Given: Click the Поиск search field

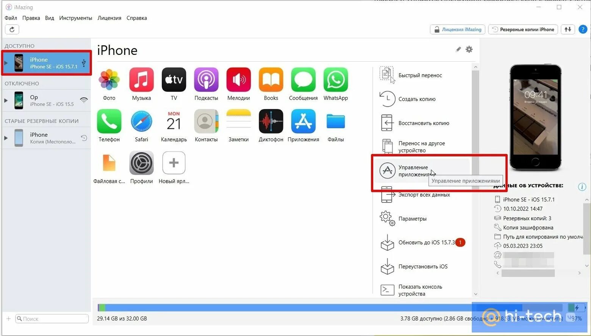Looking at the screenshot, I should pyautogui.click(x=52, y=319).
